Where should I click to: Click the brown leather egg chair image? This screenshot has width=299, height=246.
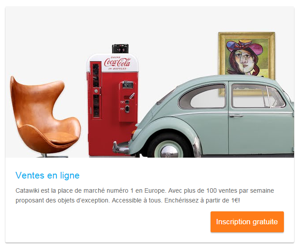click(45, 116)
